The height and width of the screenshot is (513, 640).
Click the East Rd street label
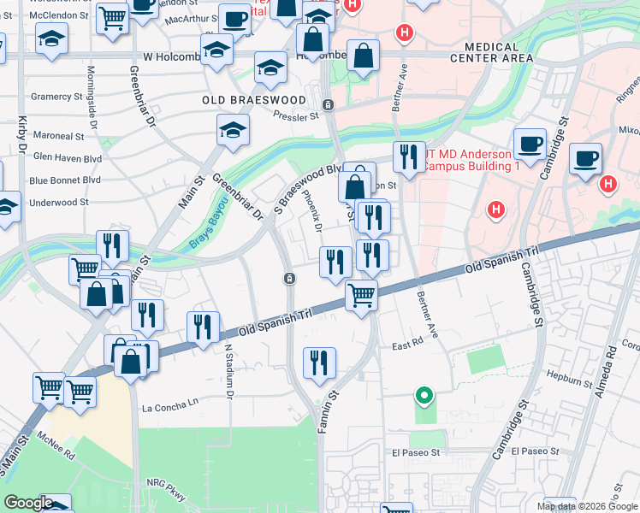pyautogui.click(x=407, y=344)
